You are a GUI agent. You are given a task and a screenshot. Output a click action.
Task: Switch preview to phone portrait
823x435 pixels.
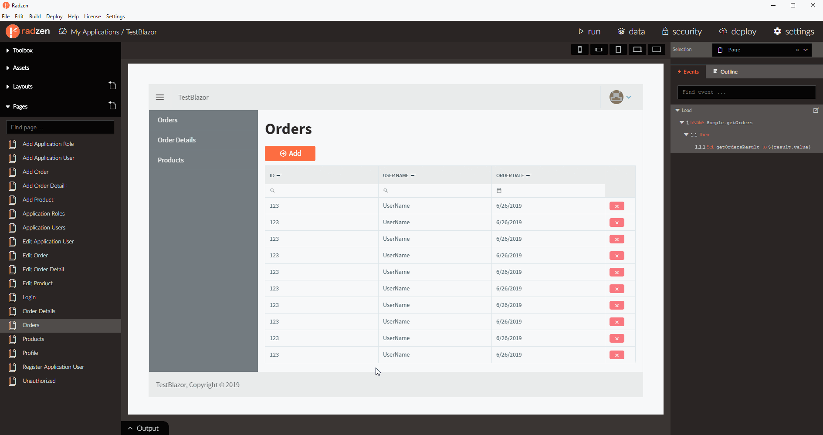[580, 50]
